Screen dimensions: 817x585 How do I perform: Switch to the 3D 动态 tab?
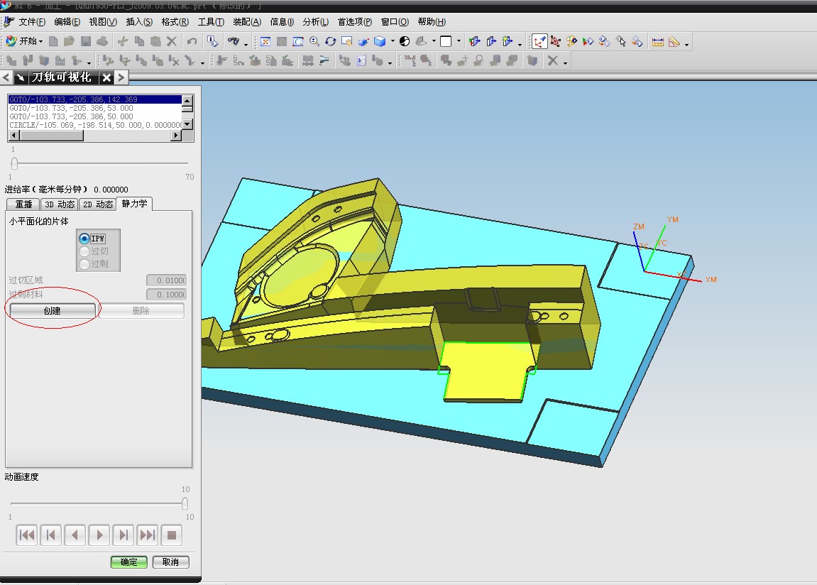click(60, 204)
